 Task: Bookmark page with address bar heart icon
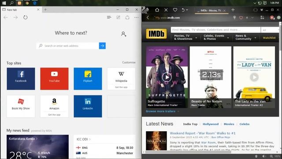pos(241,18)
